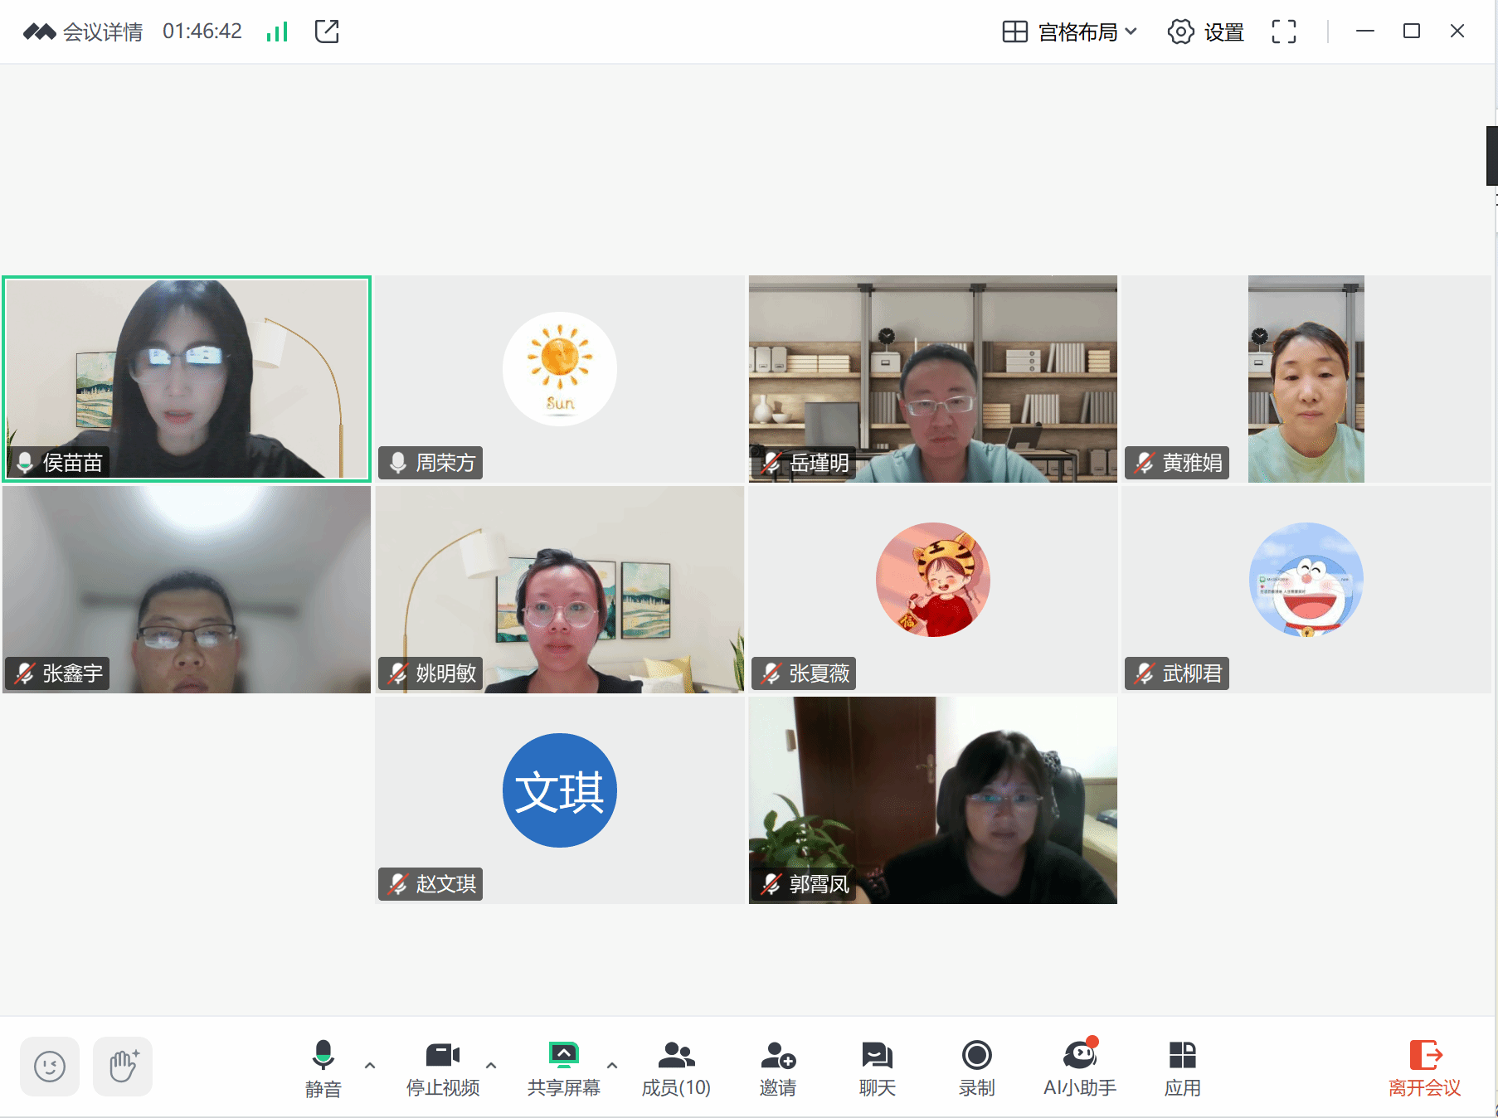Open 设置 settings gear
Image resolution: width=1498 pixels, height=1118 pixels.
pos(1205,32)
